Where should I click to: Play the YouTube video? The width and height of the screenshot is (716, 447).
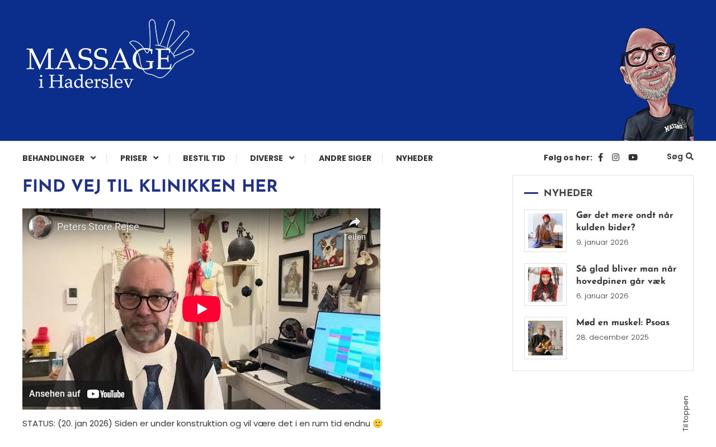click(201, 309)
